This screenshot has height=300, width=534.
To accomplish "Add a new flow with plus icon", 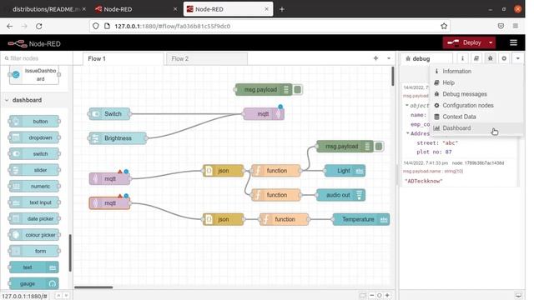I will pos(375,58).
